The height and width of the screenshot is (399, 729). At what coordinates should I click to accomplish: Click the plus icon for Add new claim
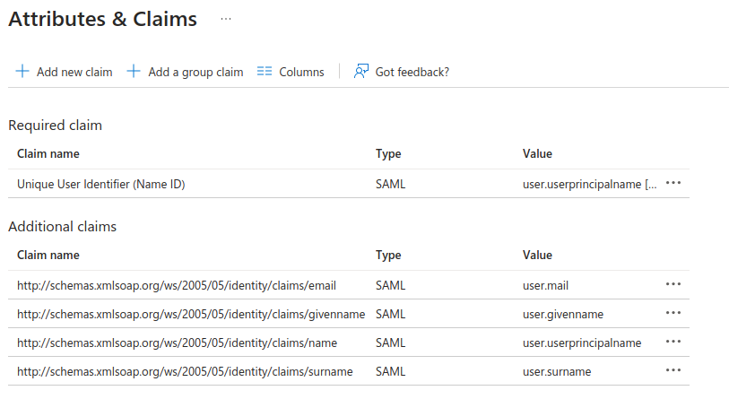click(22, 72)
